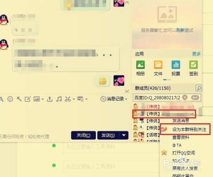Click the pink heart avatar beside emoji message
This screenshot has width=213, height=177.
(x=119, y=81)
